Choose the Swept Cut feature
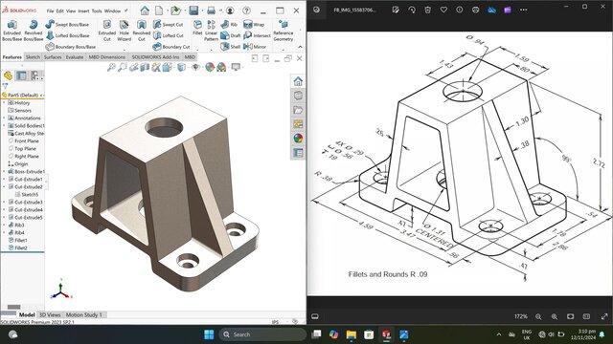The image size is (613, 344). tap(169, 24)
